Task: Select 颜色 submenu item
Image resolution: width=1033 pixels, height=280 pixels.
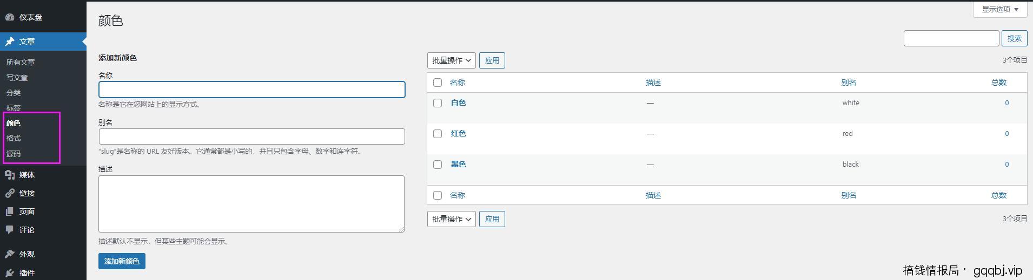Action: coord(14,123)
